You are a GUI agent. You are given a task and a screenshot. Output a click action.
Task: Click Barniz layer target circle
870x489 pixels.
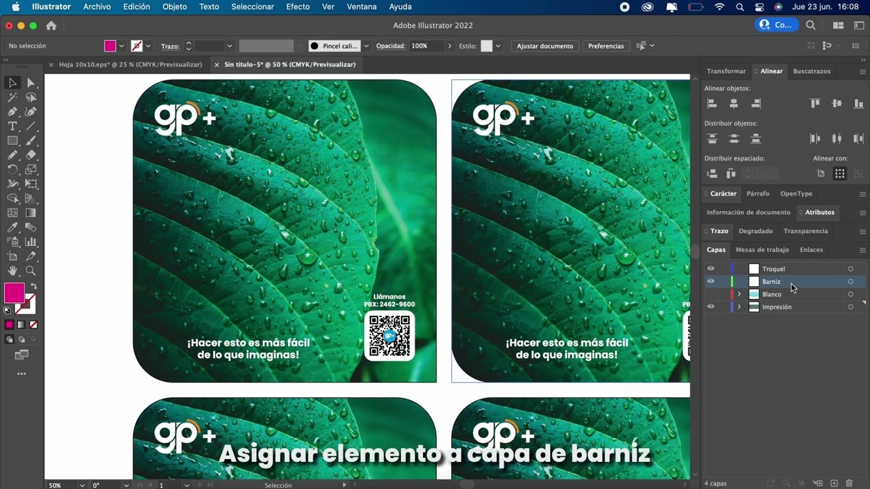(850, 282)
